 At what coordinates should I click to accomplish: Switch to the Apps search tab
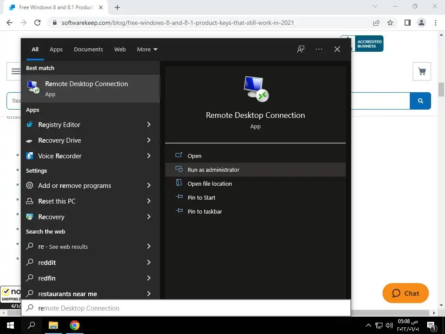point(56,50)
